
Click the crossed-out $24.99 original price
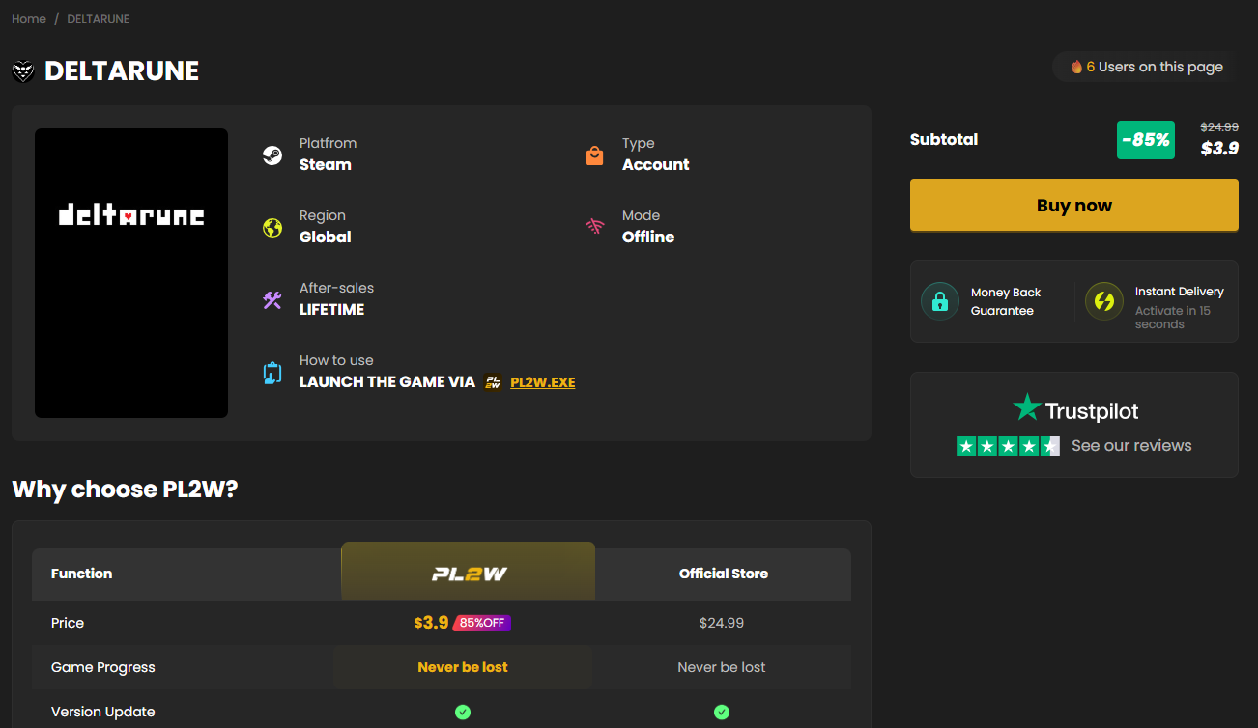click(1219, 127)
